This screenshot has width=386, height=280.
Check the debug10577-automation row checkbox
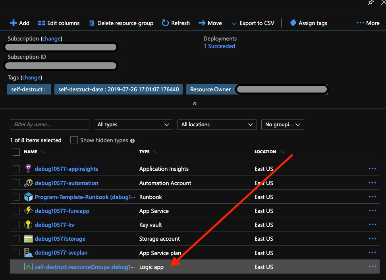click(x=16, y=183)
